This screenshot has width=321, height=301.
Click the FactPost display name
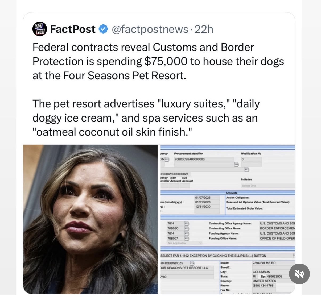73,29
